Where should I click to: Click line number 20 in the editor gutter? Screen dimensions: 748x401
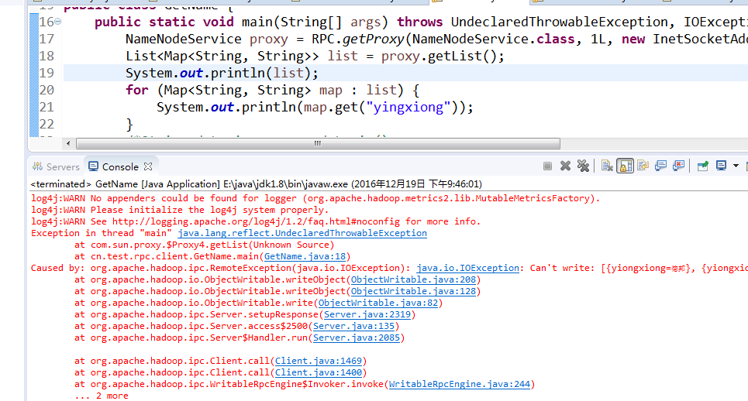(x=47, y=90)
